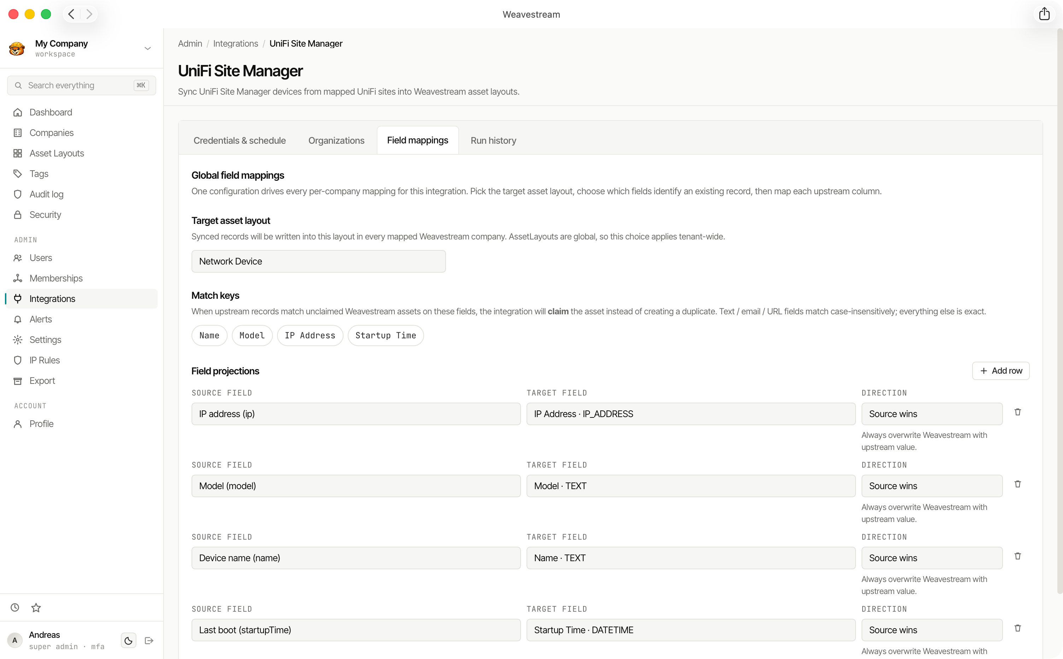This screenshot has height=659, width=1063.
Task: Click the Add row button
Action: coord(1001,371)
